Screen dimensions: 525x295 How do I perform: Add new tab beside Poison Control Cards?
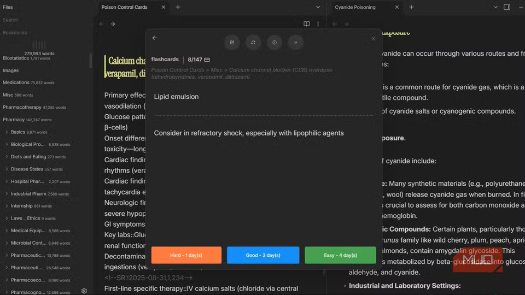178,7
